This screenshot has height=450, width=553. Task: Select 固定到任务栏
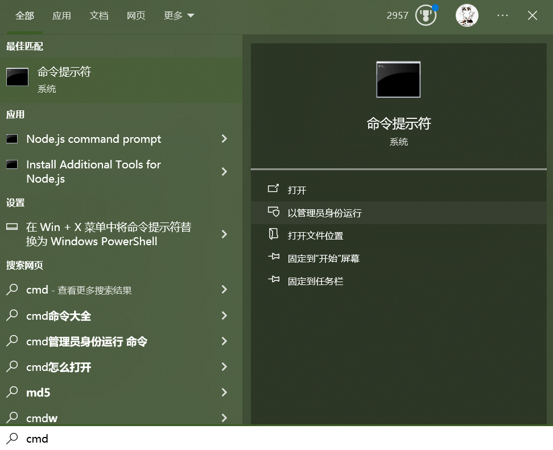(x=398, y=281)
